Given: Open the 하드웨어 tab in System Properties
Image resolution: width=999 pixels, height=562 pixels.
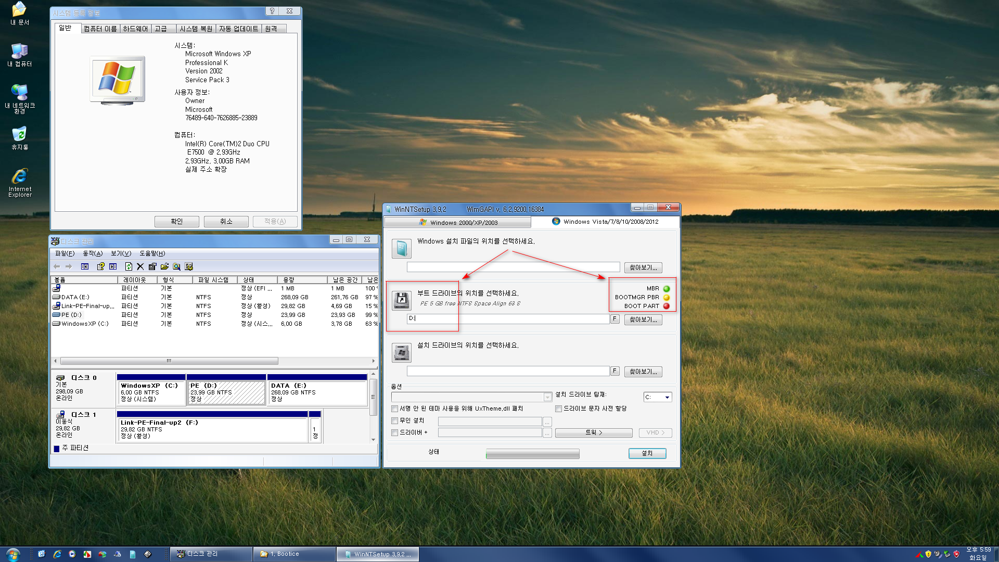Looking at the screenshot, I should tap(135, 29).
